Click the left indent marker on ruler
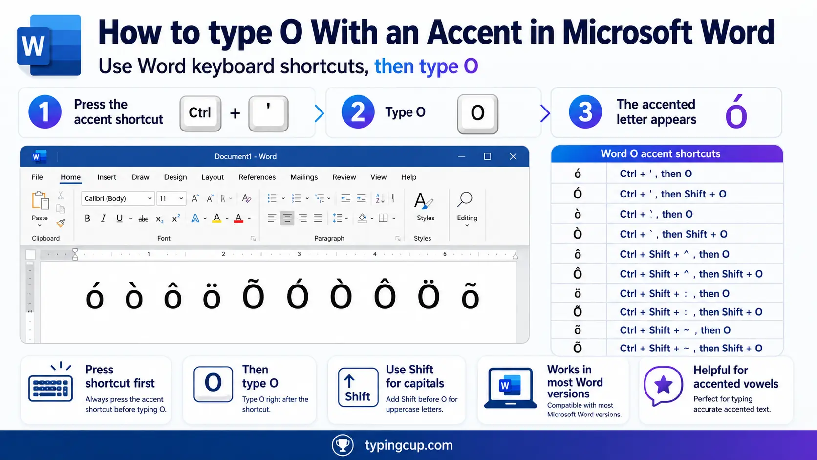Screen dimensions: 817x460 [75, 254]
